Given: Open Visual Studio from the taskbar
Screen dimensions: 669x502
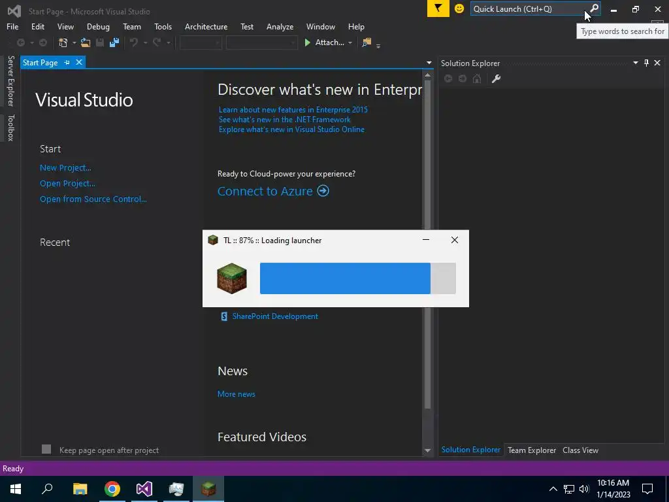Looking at the screenshot, I should pos(144,489).
